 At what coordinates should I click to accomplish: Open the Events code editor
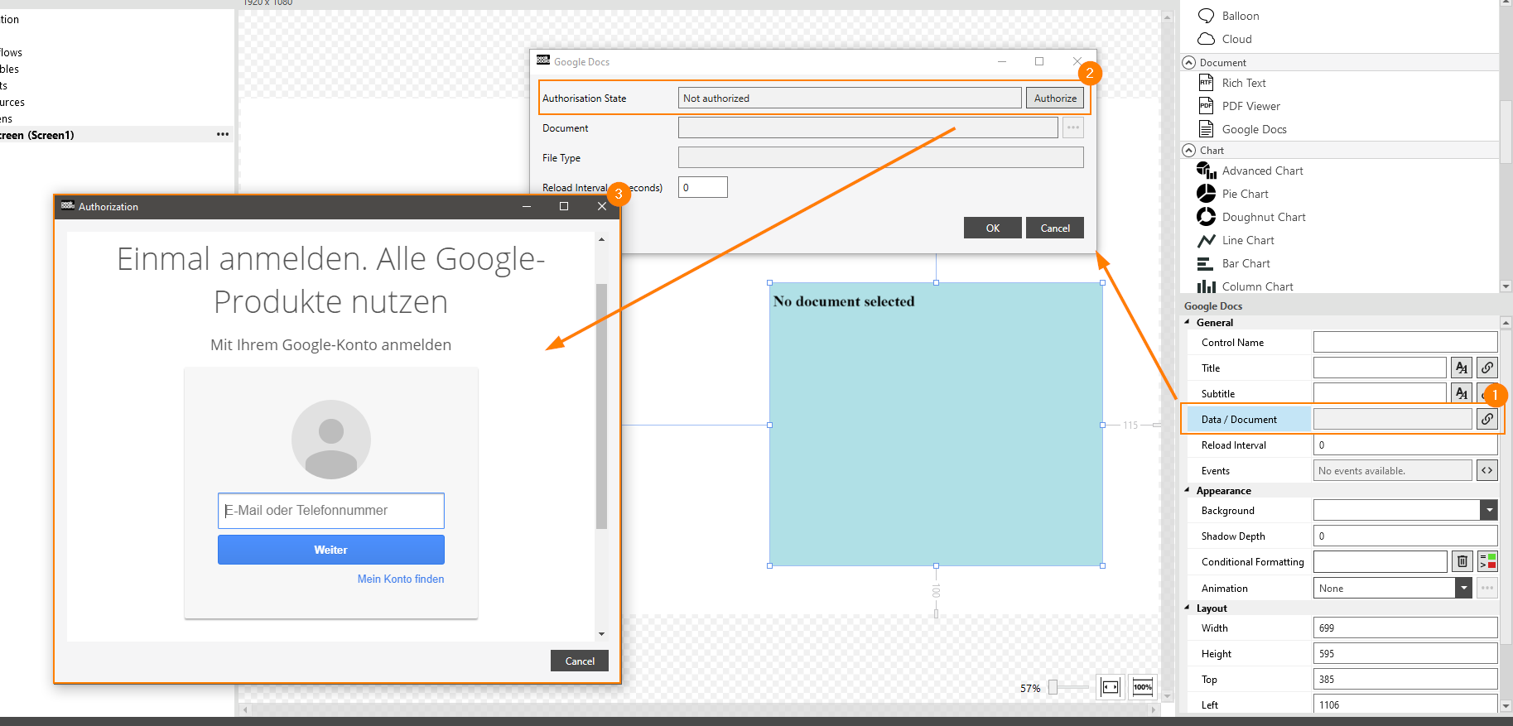(1487, 470)
